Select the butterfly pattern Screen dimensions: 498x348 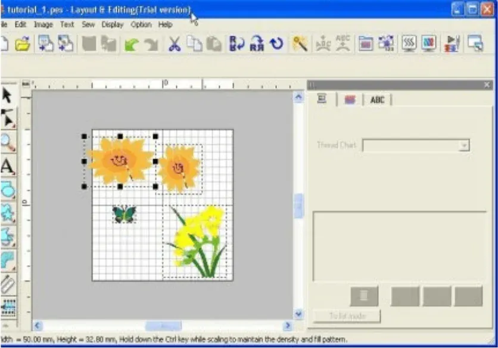[124, 214]
